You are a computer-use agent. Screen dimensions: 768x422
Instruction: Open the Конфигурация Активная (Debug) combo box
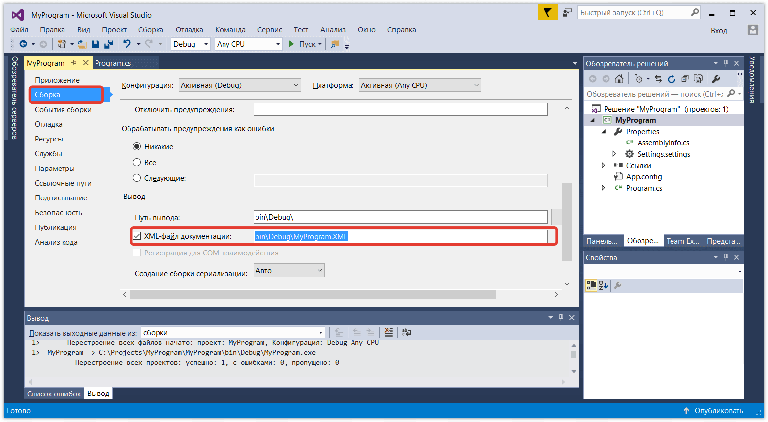click(x=240, y=85)
